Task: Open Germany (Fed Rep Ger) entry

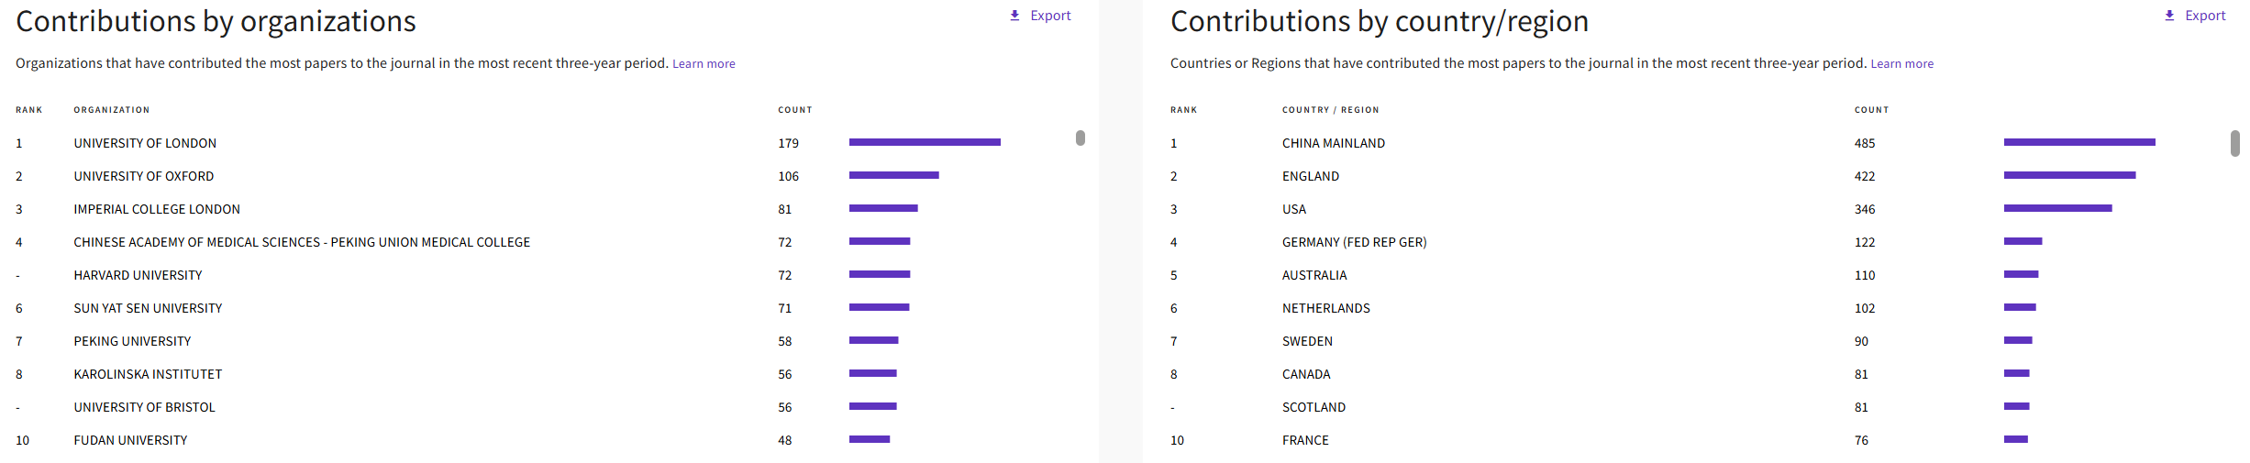Action: 1354,242
